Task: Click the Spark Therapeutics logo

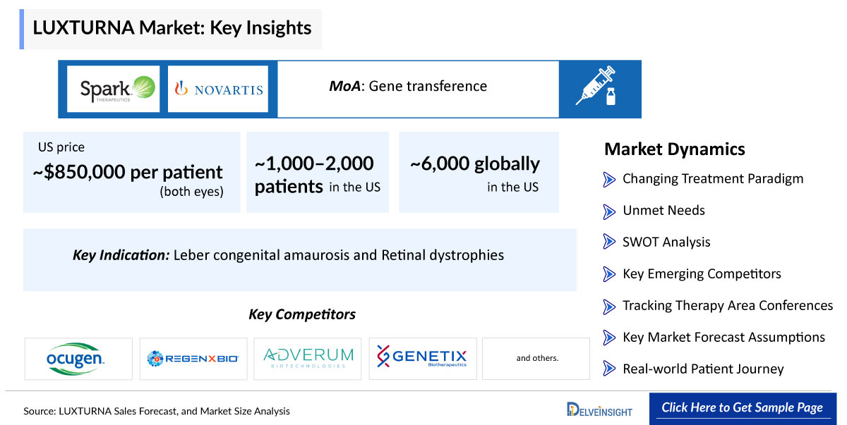Action: click(113, 89)
